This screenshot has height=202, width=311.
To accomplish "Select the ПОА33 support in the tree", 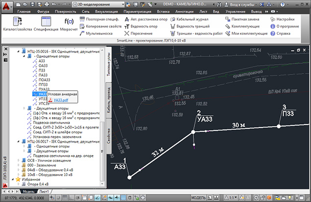I will click(x=45, y=78).
